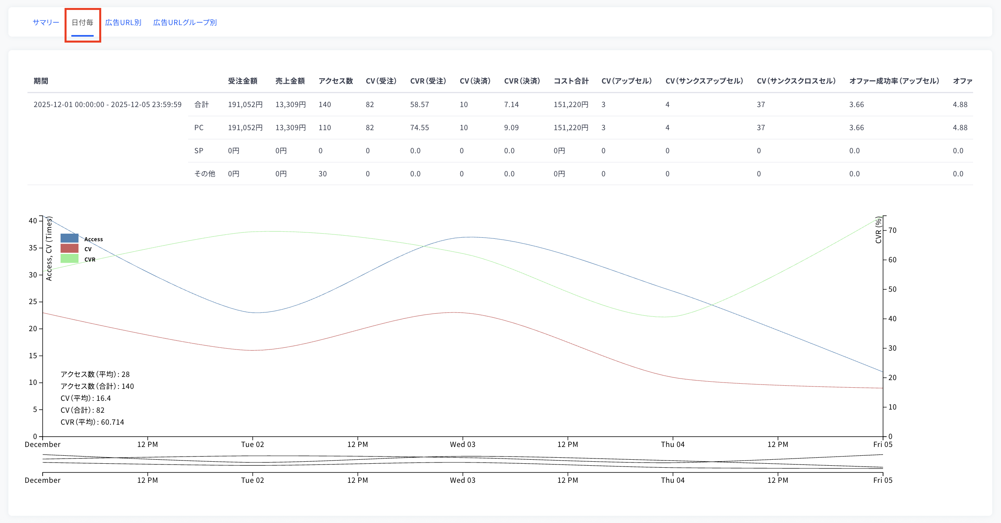
Task: Switch to 広告URL別 tab
Action: (x=123, y=23)
